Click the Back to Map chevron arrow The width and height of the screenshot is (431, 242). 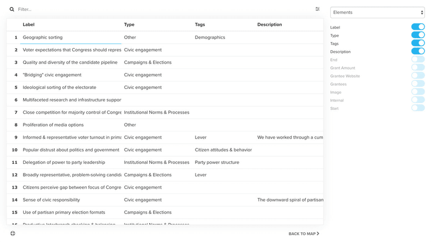pyautogui.click(x=318, y=234)
